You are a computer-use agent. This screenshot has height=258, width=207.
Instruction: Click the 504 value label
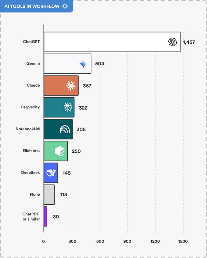pos(100,64)
